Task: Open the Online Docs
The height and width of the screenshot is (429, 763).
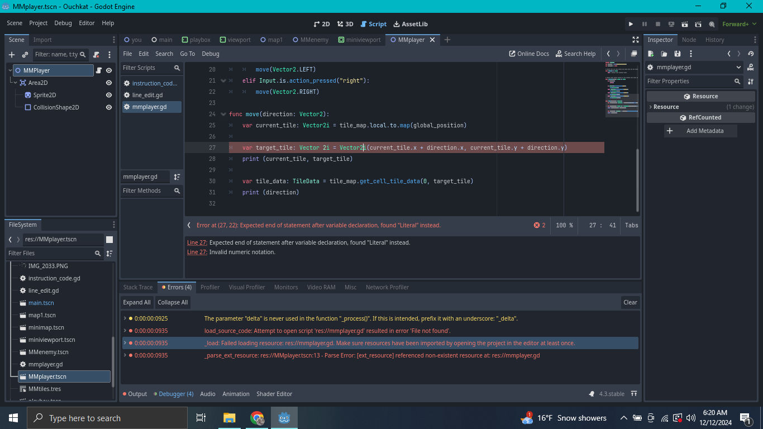Action: (x=528, y=54)
